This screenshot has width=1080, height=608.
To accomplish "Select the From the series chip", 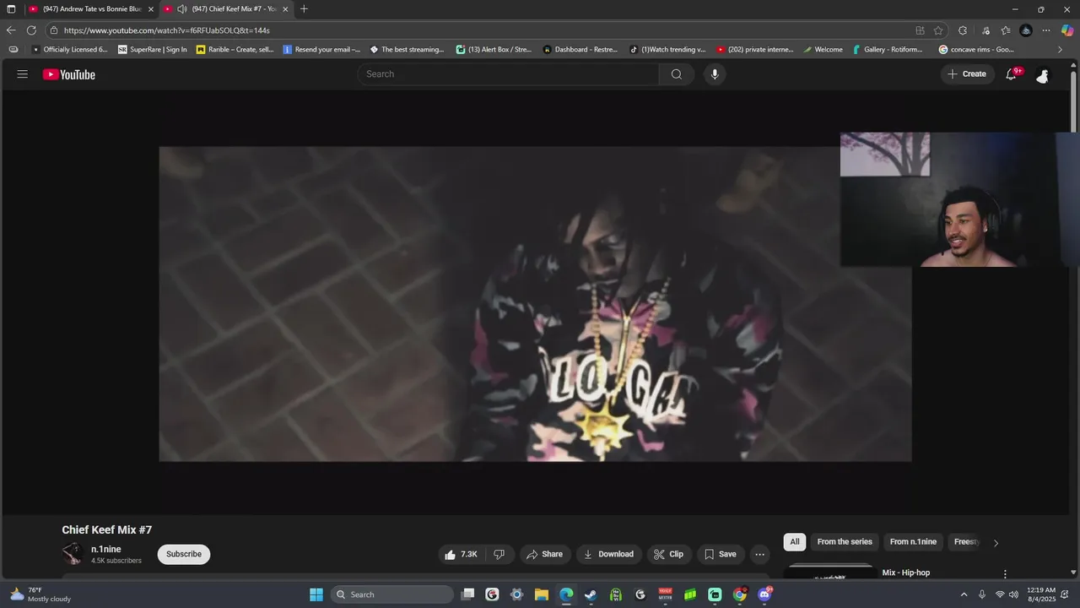I will pyautogui.click(x=845, y=542).
